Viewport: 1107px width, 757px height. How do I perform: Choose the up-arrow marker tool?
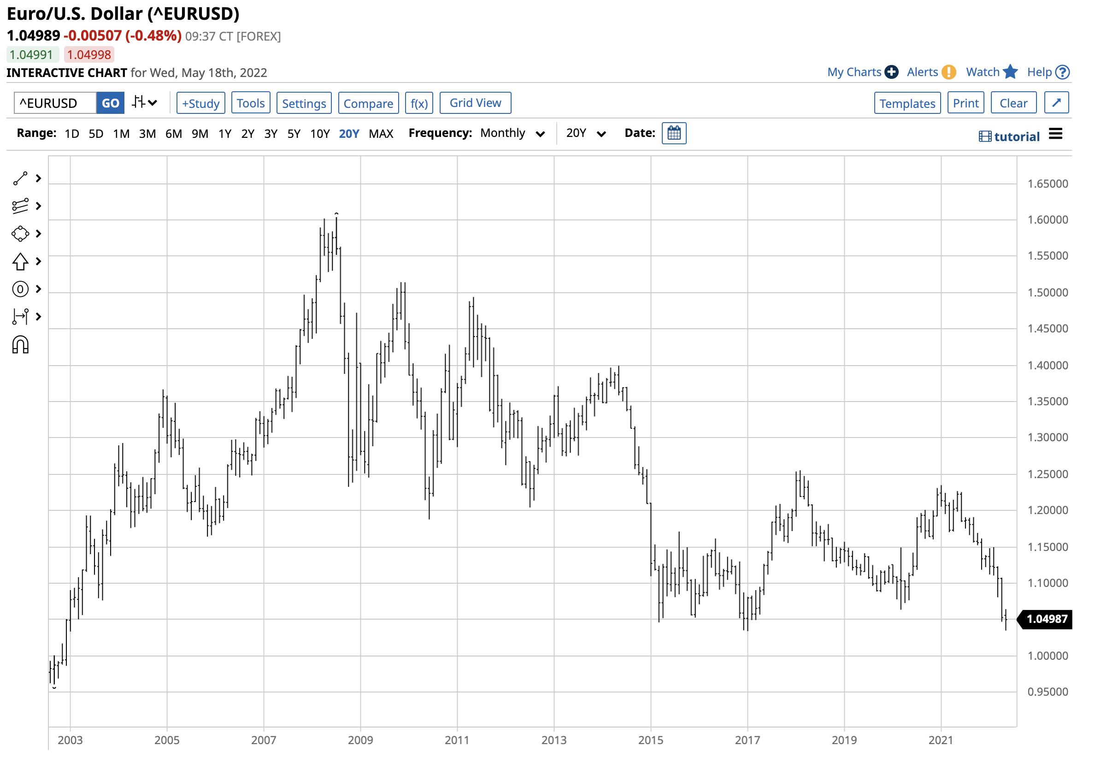coord(20,261)
